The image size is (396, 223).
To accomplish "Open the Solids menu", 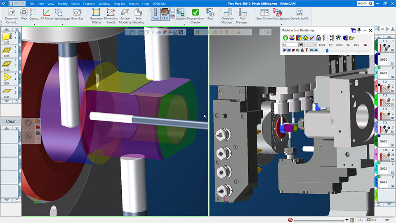I will point(75,4).
